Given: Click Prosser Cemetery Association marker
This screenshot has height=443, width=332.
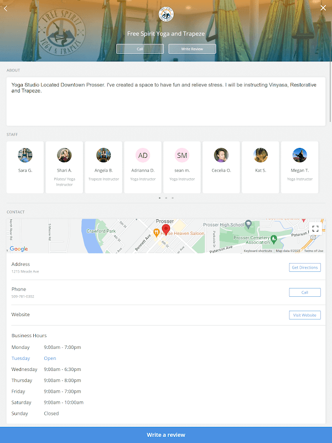Looking at the screenshot, I should pyautogui.click(x=273, y=239).
